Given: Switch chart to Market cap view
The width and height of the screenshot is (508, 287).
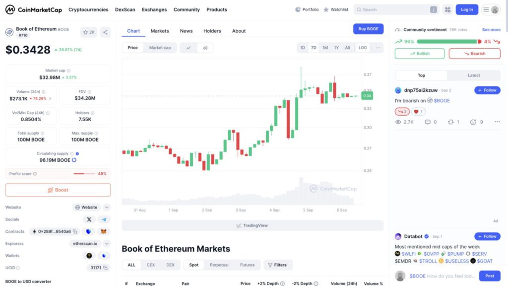Looking at the screenshot, I should point(160,48).
